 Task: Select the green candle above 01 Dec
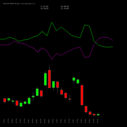pos(29,101)
